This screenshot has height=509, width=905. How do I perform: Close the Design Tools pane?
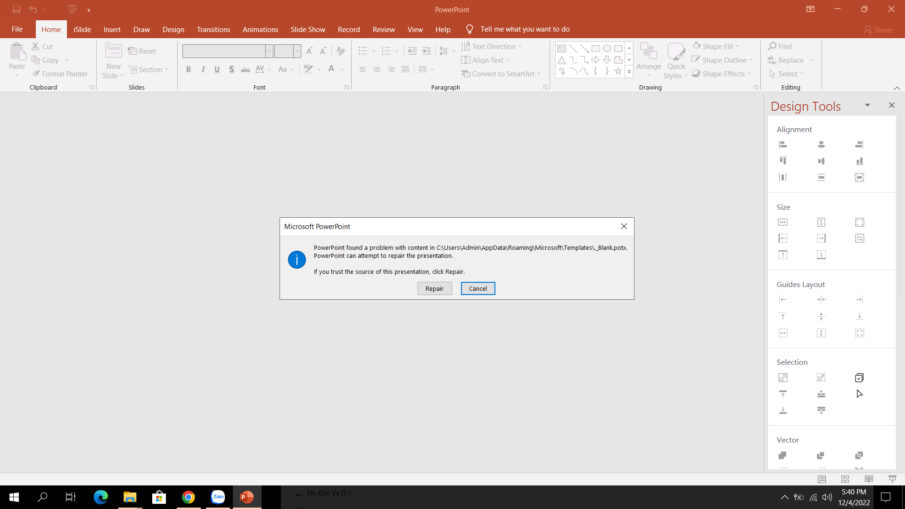click(891, 105)
